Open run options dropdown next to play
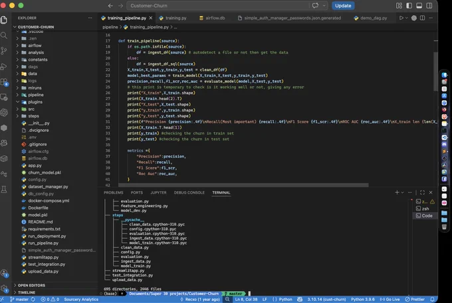452x303 pixels. pyautogui.click(x=406, y=18)
